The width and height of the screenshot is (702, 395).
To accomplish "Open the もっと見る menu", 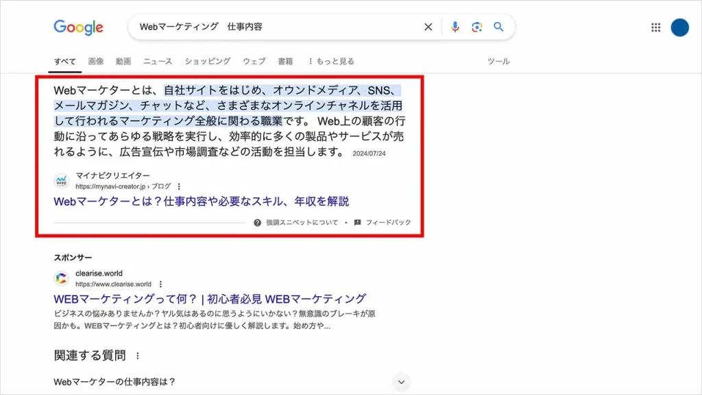I will (x=331, y=61).
